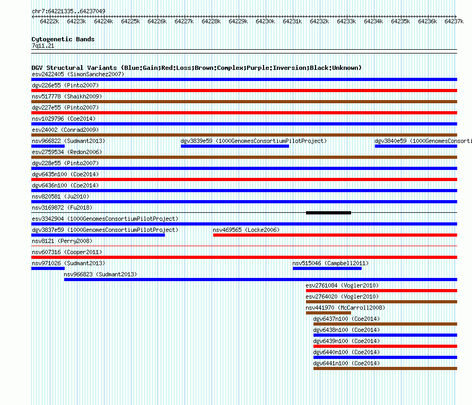This screenshot has height=405, width=472.
Task: Click the esv2422405 (SimonSanchez2007) variant label
Action: point(78,74)
